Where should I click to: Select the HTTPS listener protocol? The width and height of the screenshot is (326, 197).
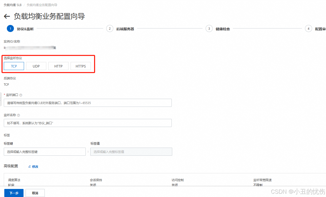pyautogui.click(x=81, y=66)
